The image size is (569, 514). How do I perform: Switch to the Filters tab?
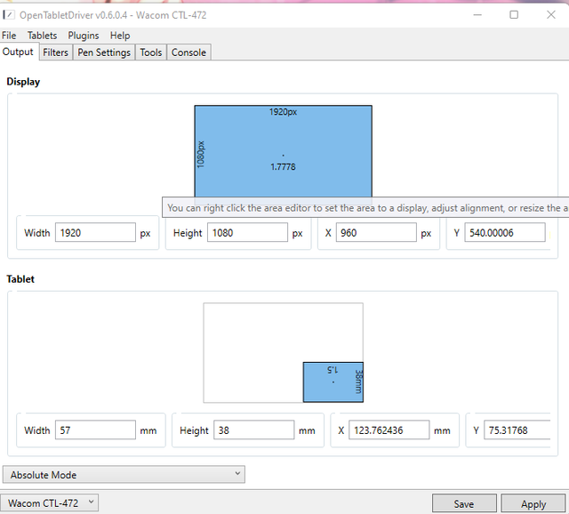[55, 52]
